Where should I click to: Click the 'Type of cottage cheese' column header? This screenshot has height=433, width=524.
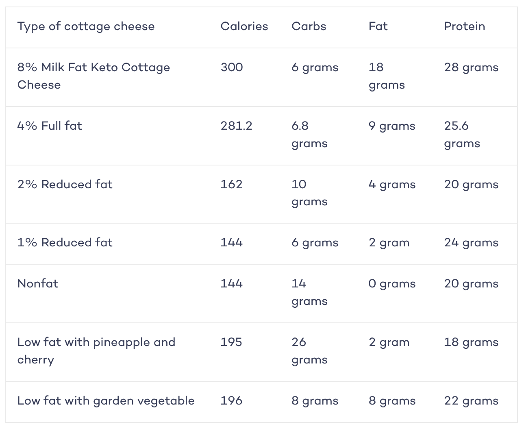point(86,26)
